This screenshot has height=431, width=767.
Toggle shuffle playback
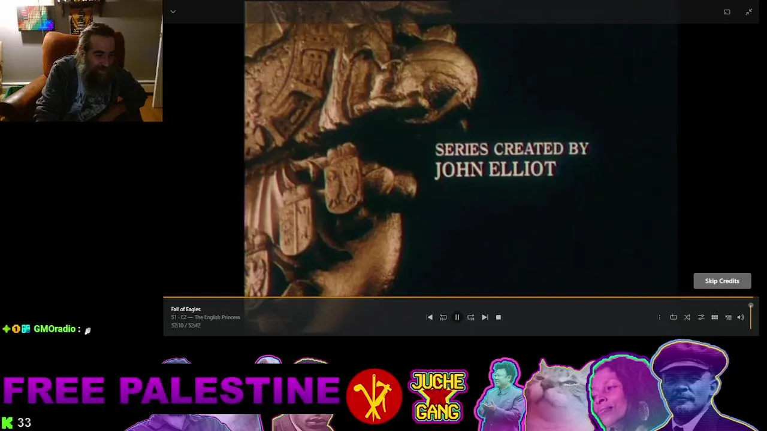pos(687,317)
